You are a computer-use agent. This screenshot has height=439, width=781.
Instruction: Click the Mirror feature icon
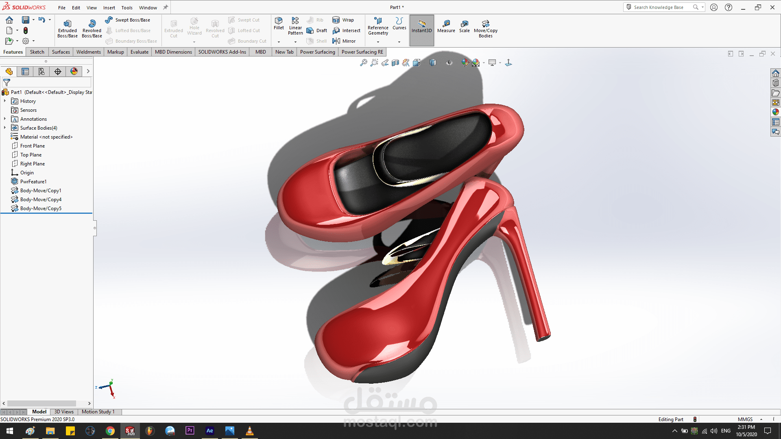point(336,41)
